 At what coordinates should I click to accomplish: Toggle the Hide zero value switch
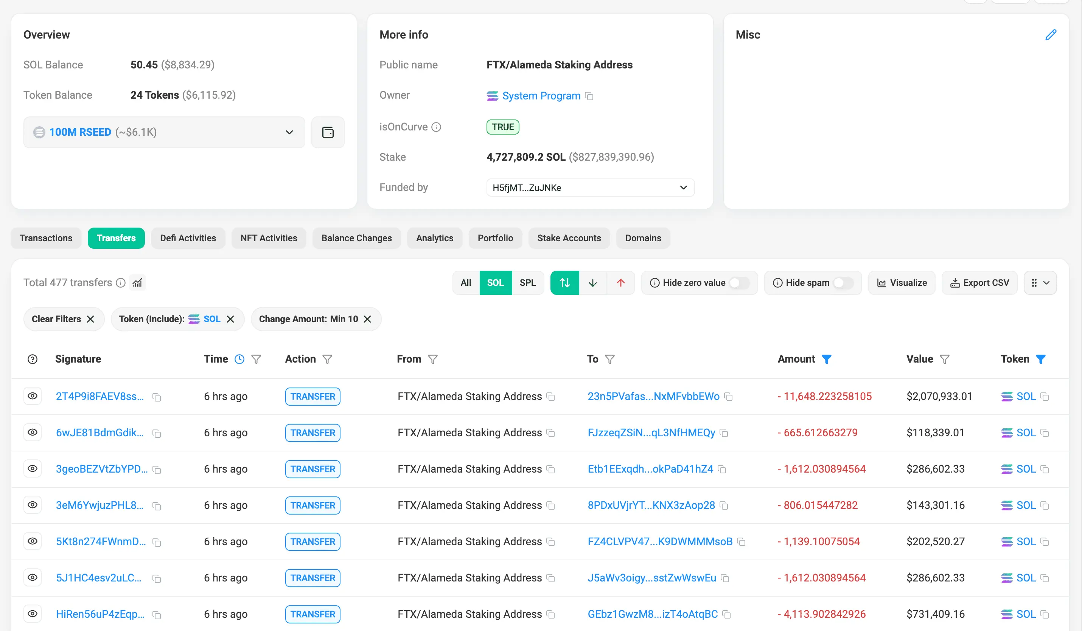(738, 283)
